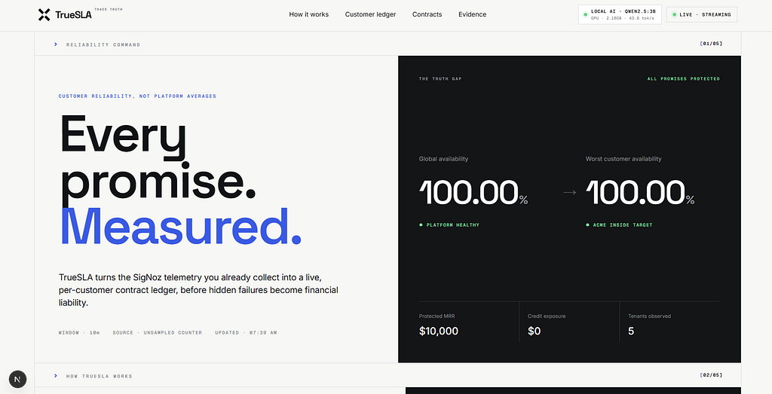Click the All Promises Protected status text
The height and width of the screenshot is (394, 772).
(x=683, y=78)
